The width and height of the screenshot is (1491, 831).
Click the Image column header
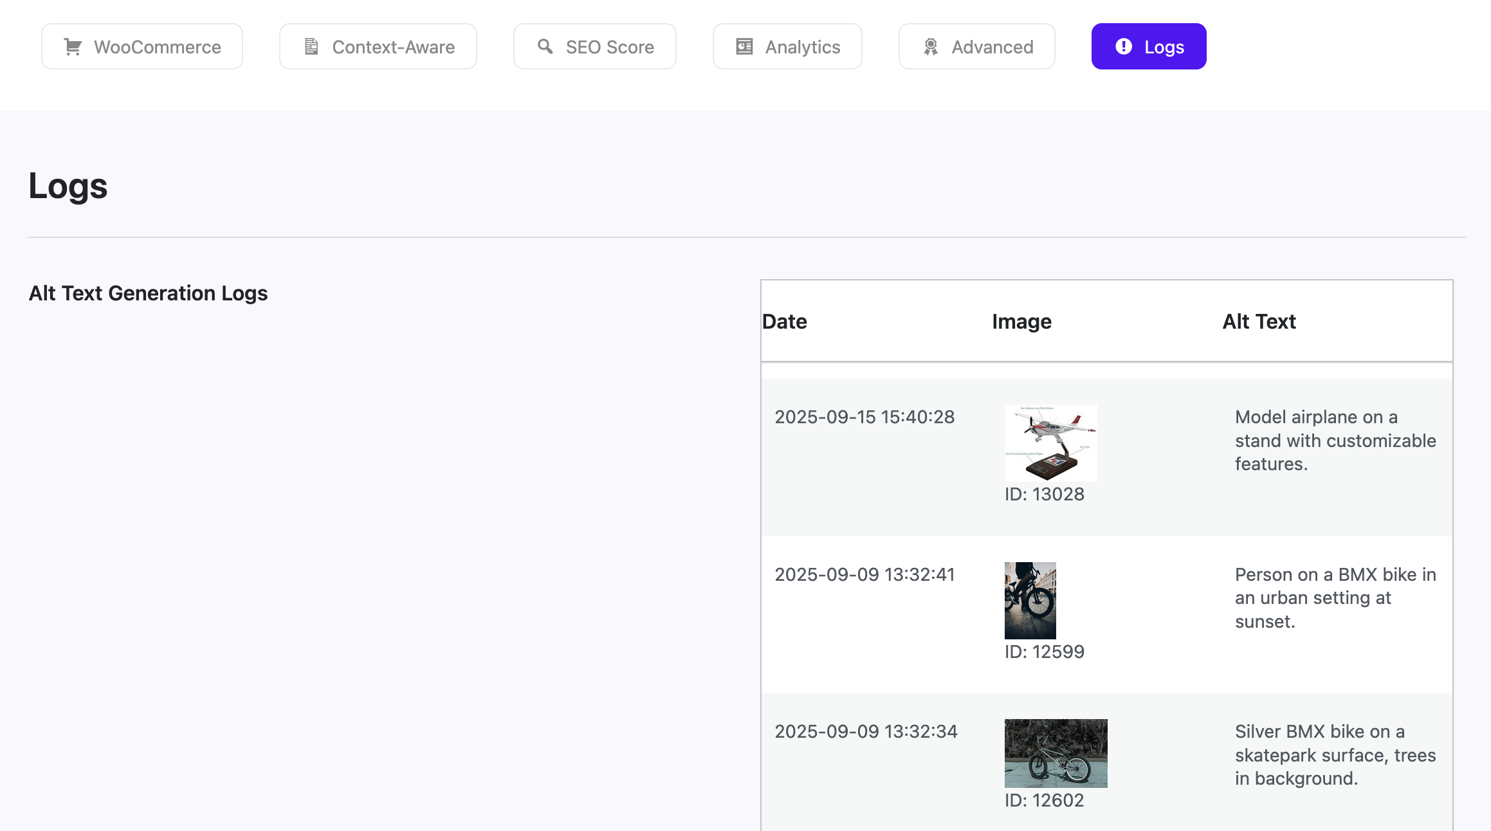click(x=1021, y=322)
